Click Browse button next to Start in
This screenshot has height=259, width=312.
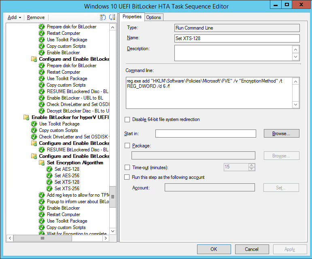point(281,134)
